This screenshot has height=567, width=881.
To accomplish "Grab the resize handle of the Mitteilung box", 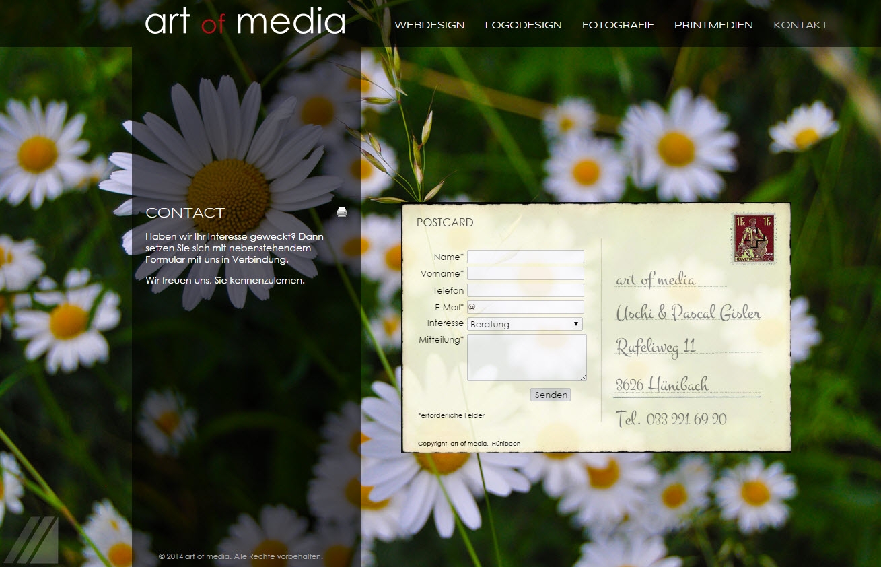I will coord(583,378).
